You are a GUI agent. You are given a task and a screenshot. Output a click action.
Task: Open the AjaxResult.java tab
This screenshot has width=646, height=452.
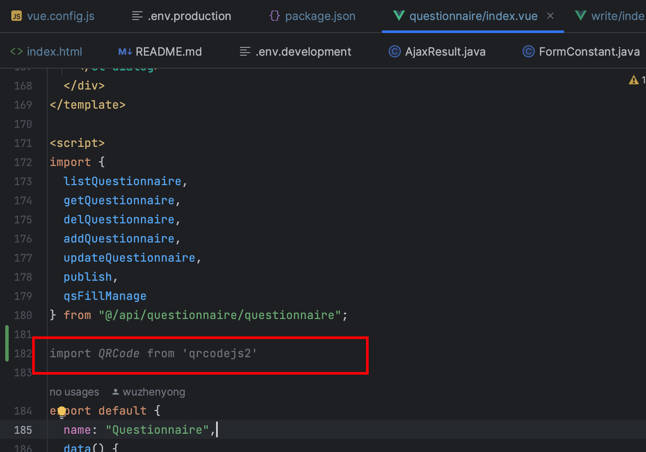437,52
